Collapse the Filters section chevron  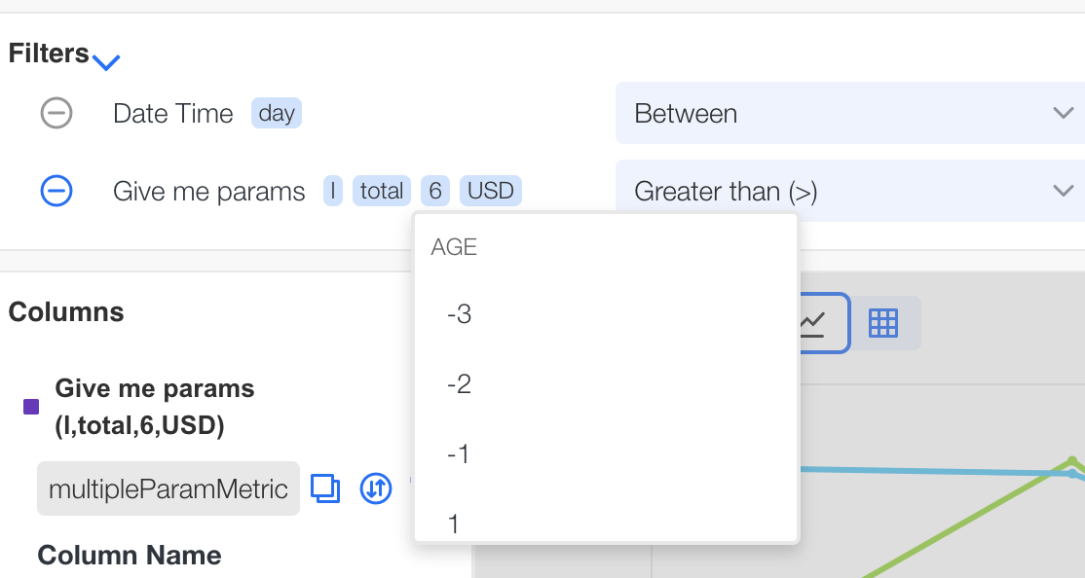pyautogui.click(x=106, y=63)
